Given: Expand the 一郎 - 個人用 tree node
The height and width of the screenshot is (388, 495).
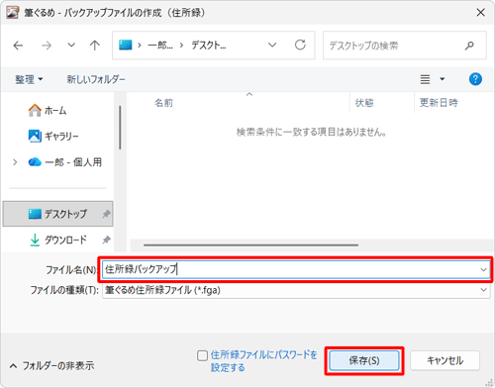Looking at the screenshot, I should point(15,162).
